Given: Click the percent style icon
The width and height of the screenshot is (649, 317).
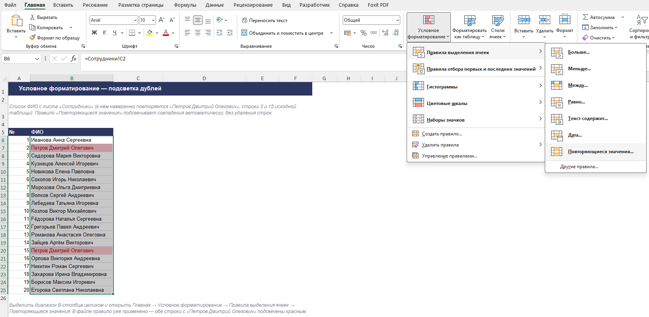Looking at the screenshot, I should 364,33.
